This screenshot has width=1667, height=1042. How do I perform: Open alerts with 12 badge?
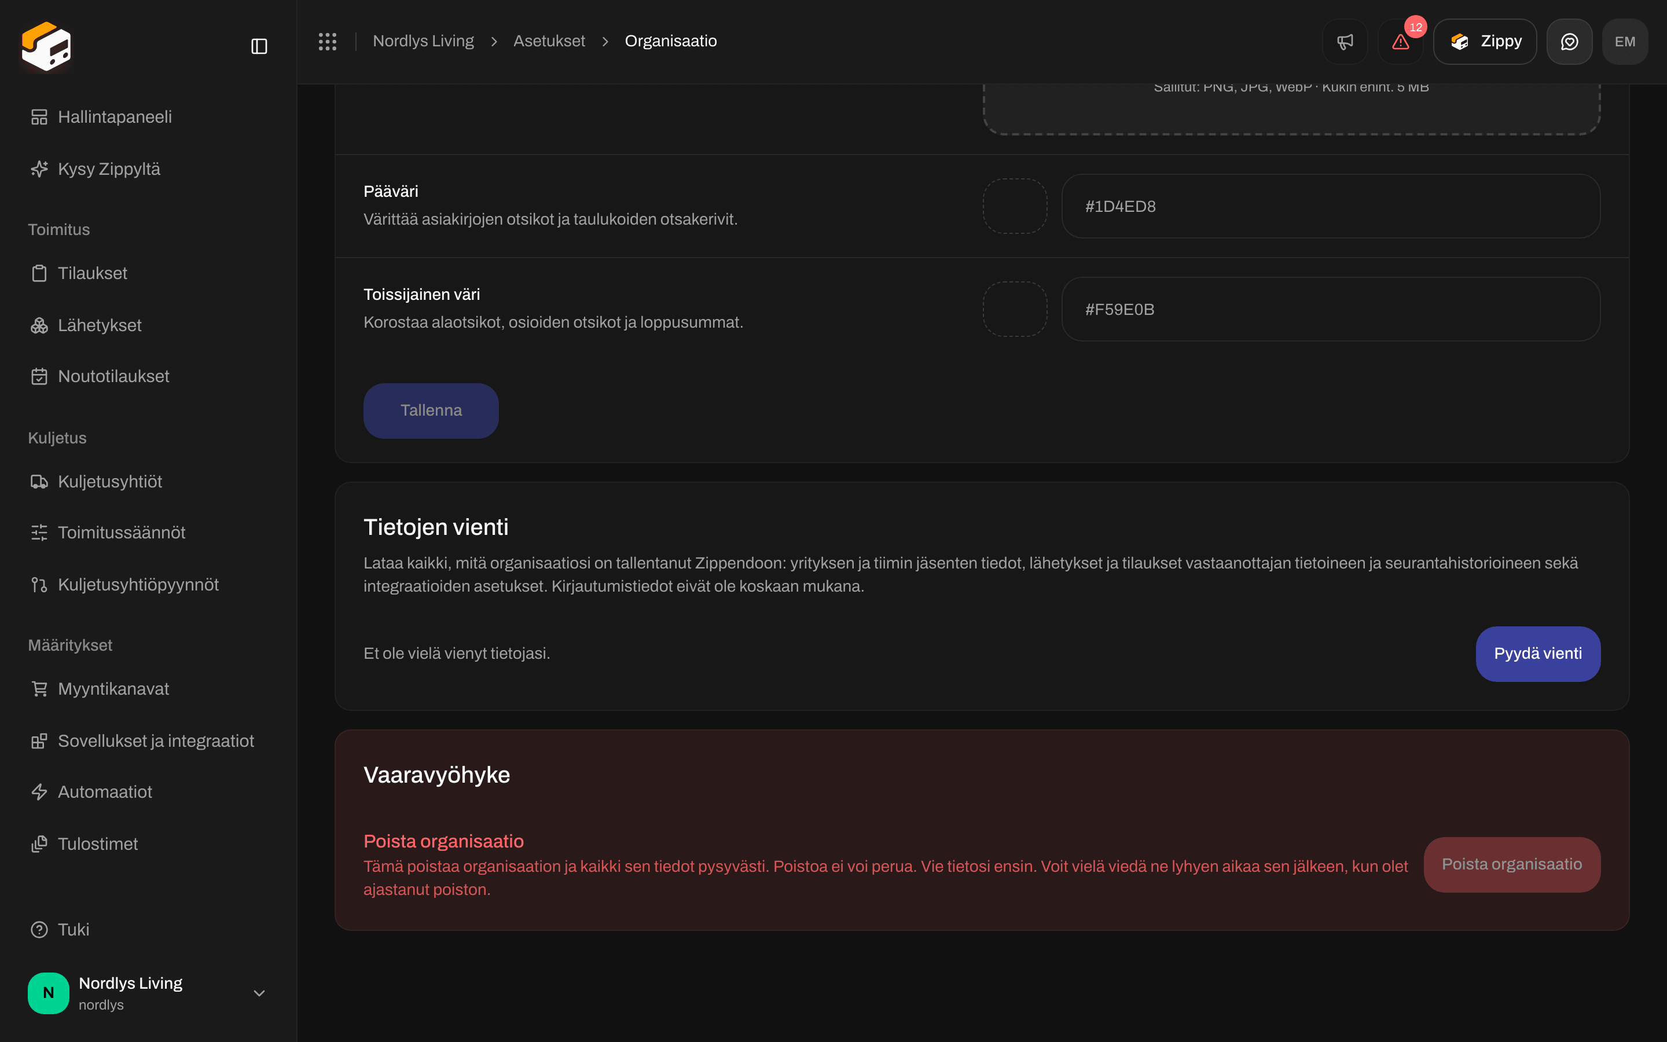pyautogui.click(x=1400, y=41)
